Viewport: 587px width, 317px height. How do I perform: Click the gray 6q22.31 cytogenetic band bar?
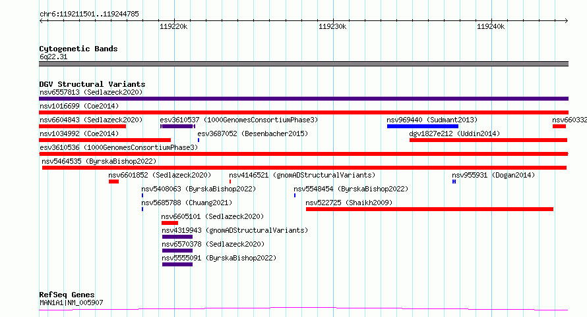point(303,64)
